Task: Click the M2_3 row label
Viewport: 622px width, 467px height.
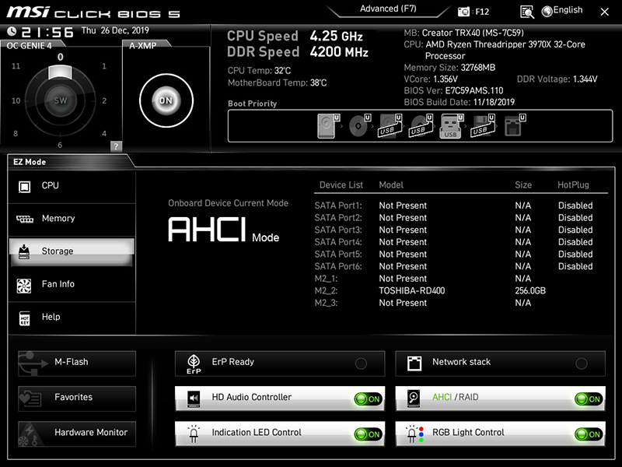Action: tap(326, 303)
